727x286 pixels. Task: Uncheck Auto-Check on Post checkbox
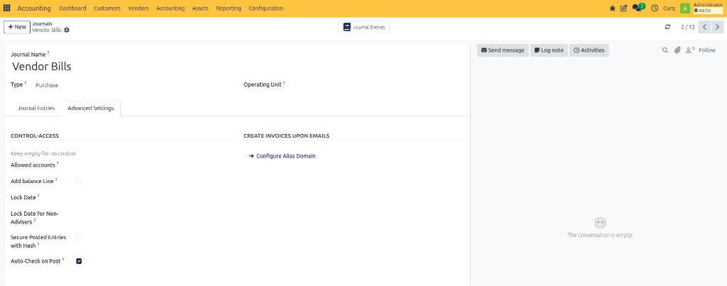point(79,261)
